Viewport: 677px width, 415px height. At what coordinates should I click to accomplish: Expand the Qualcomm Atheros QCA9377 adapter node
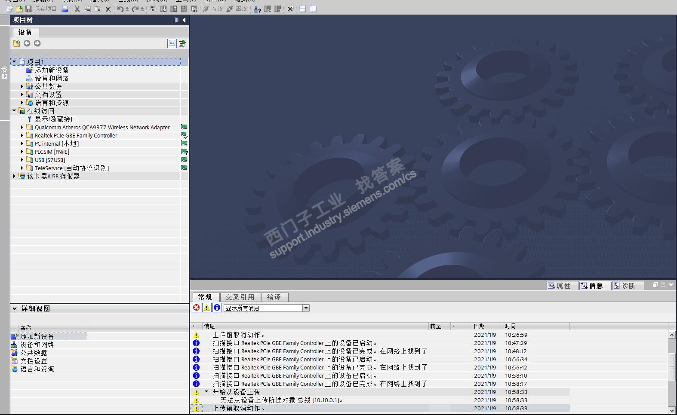22,127
